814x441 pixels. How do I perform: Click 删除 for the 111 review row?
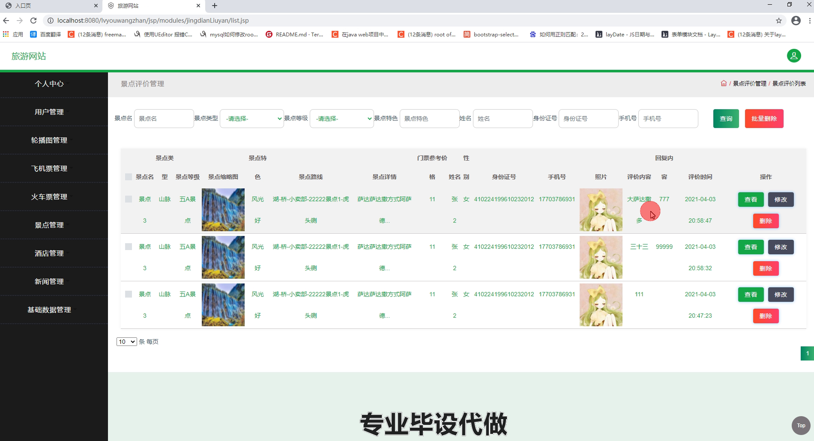point(766,316)
